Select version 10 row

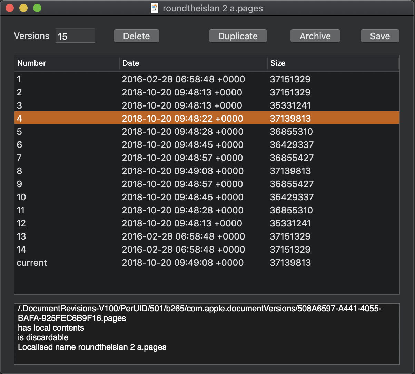click(x=207, y=197)
